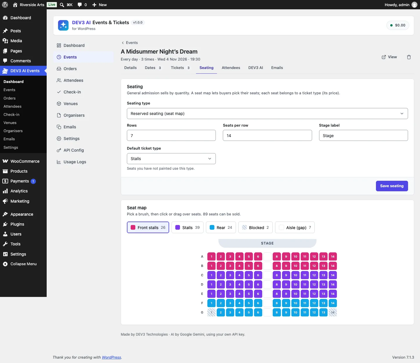Open the DEV3 AI tab
The width and height of the screenshot is (420, 363).
[x=256, y=68]
